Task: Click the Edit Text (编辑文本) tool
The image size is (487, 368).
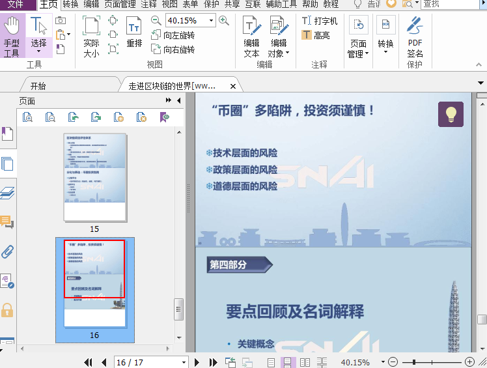Action: (x=251, y=36)
